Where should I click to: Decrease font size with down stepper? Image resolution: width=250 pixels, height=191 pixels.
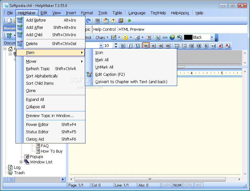tap(116, 47)
